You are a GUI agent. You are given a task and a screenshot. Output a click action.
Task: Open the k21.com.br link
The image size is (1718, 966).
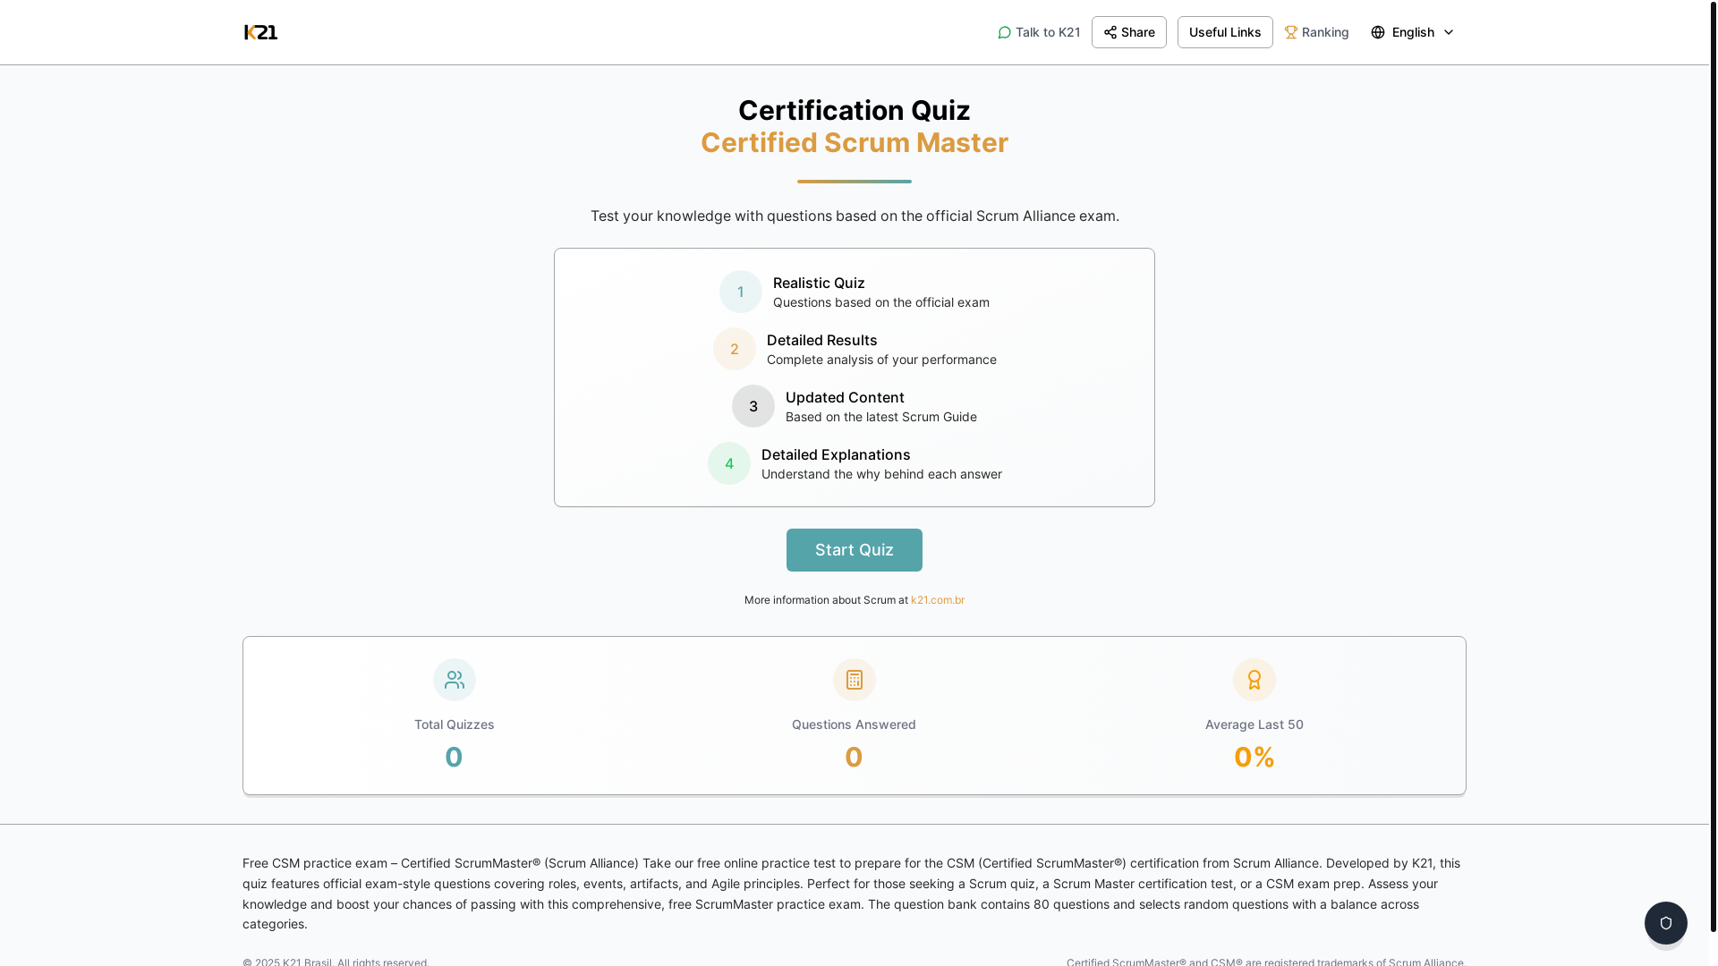click(x=937, y=600)
